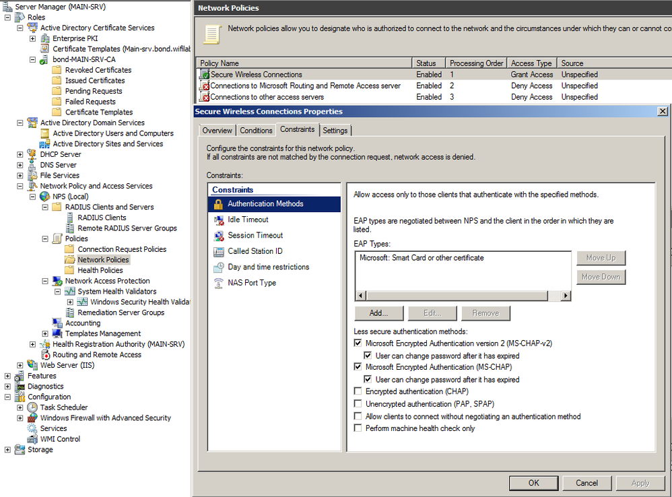The height and width of the screenshot is (497, 672).
Task: Click EAP Types scrollbar left arrow
Action: coord(361,296)
